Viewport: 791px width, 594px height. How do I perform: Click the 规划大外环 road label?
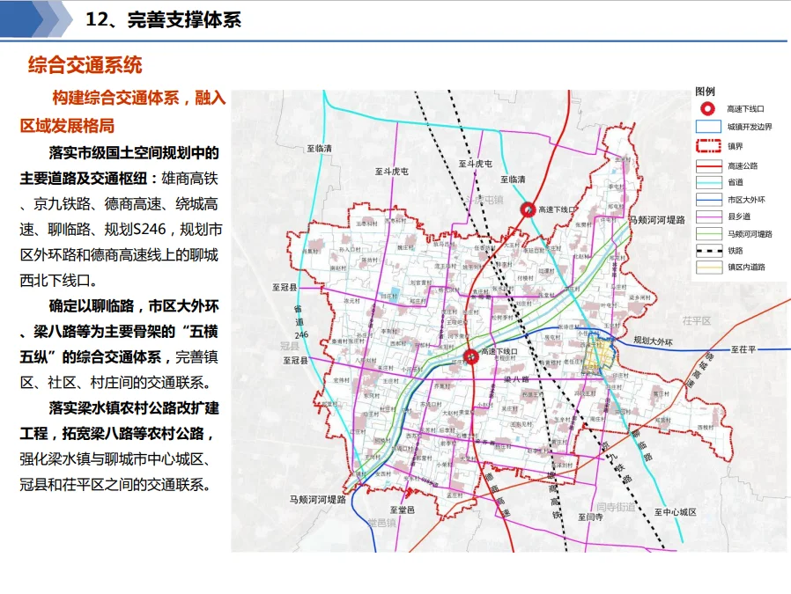653,340
